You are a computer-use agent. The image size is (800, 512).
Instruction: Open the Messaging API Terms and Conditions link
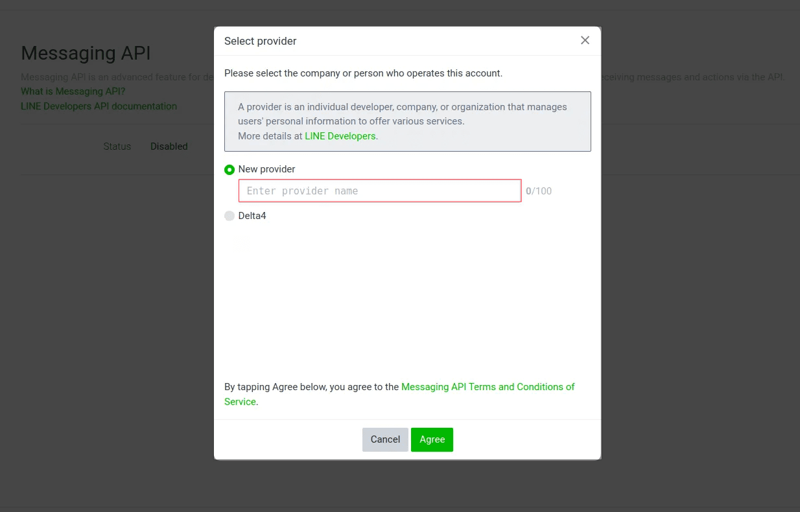488,386
